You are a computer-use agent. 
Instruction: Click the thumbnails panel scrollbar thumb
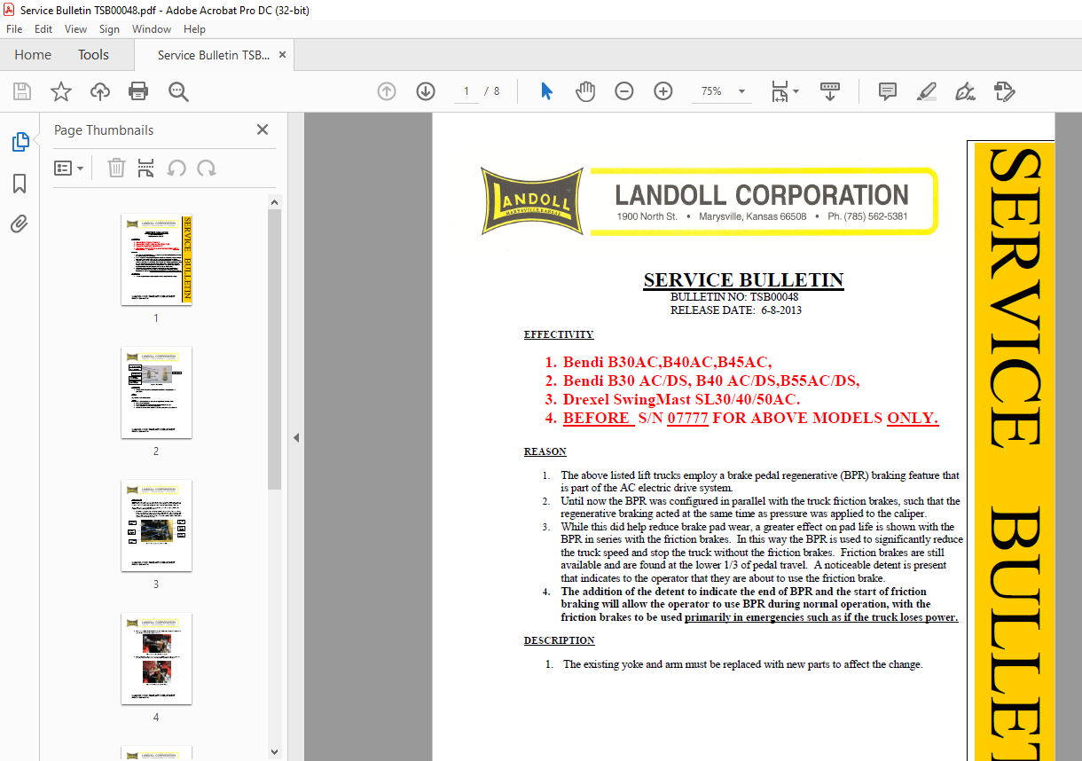[x=275, y=349]
